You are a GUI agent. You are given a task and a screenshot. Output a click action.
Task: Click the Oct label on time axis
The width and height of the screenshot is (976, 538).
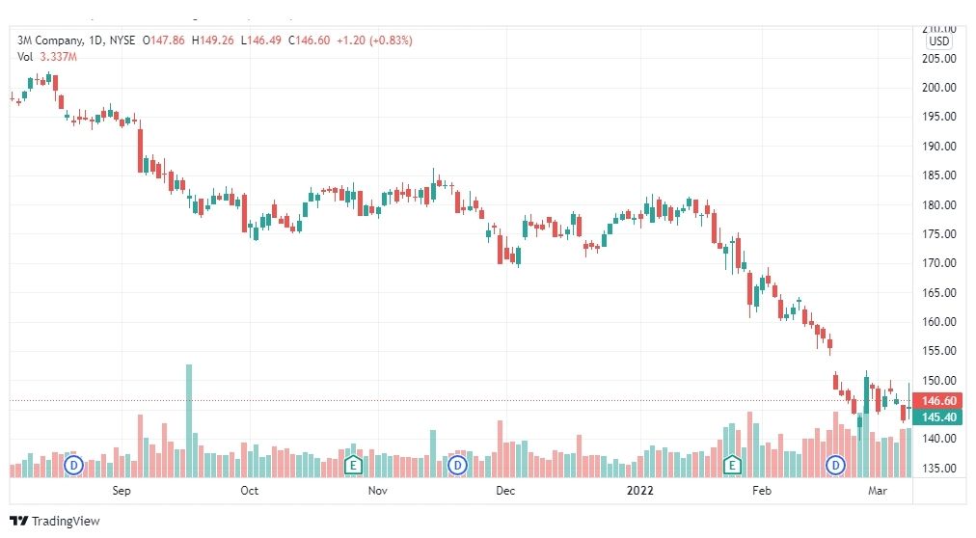[249, 491]
